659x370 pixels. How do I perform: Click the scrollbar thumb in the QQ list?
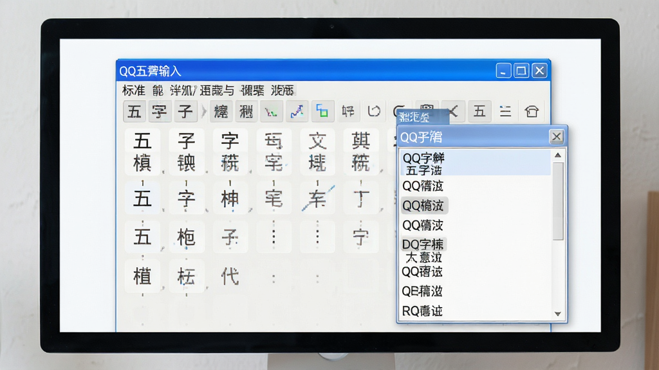tap(558, 201)
